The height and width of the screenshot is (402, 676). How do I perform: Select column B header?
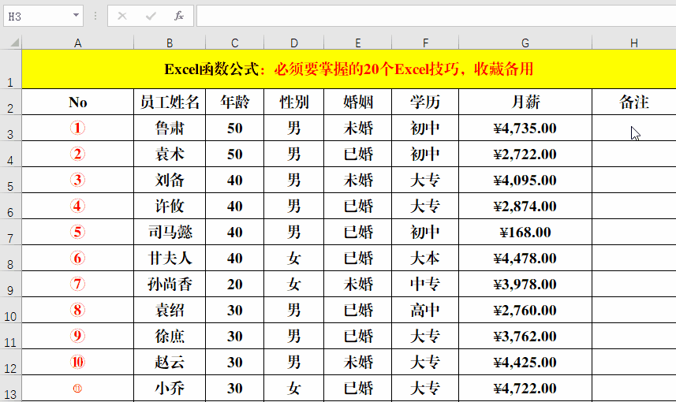click(x=170, y=43)
